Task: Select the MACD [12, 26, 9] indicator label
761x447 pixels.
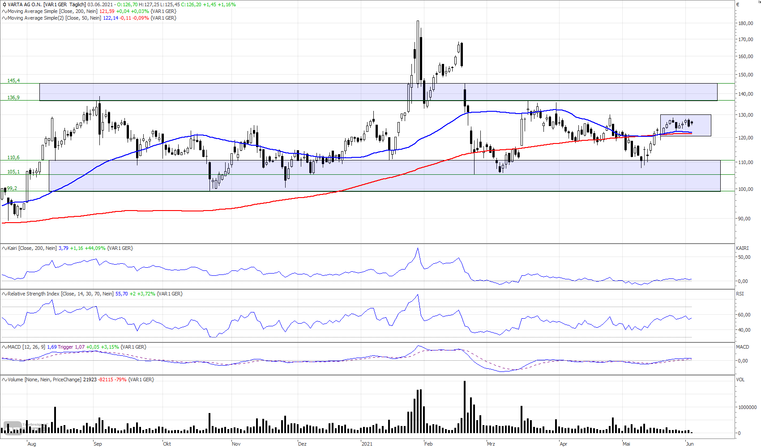Action: tap(26, 347)
